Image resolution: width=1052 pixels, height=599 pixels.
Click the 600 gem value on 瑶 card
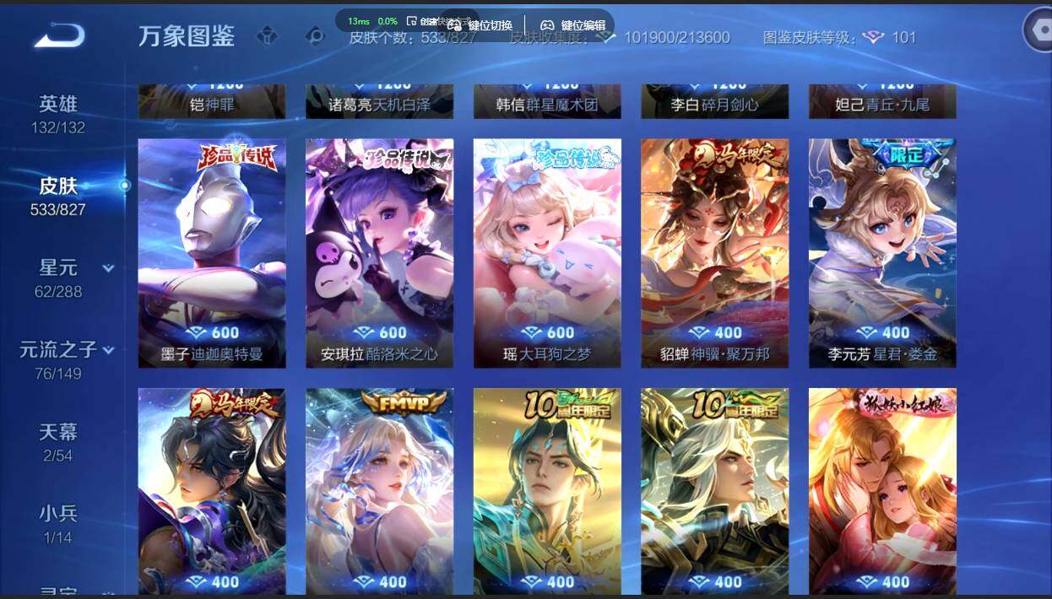click(x=560, y=332)
